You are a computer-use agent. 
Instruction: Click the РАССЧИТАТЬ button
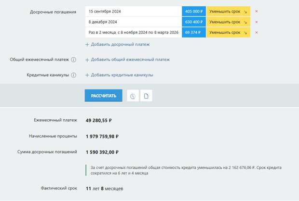[x=104, y=96]
